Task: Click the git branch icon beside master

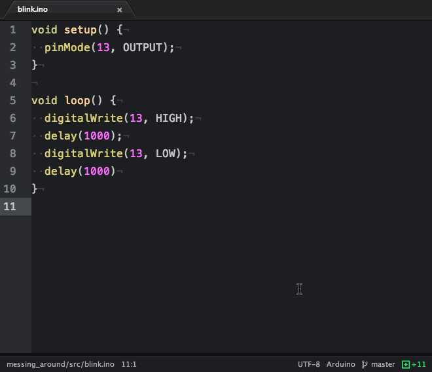Action: (x=364, y=365)
